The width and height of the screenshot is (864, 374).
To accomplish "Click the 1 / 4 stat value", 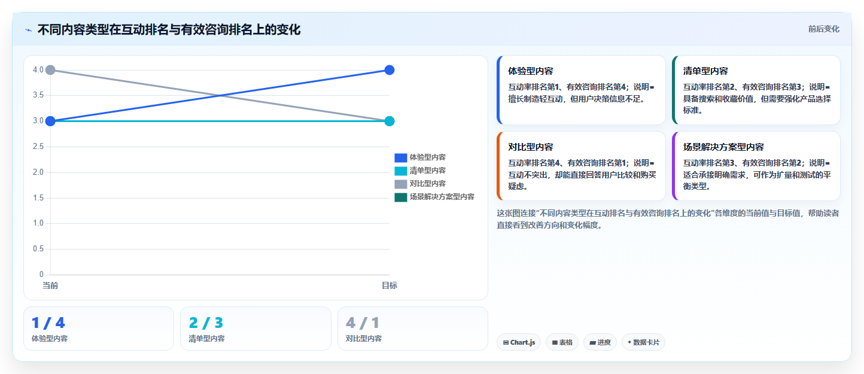I will click(x=48, y=323).
